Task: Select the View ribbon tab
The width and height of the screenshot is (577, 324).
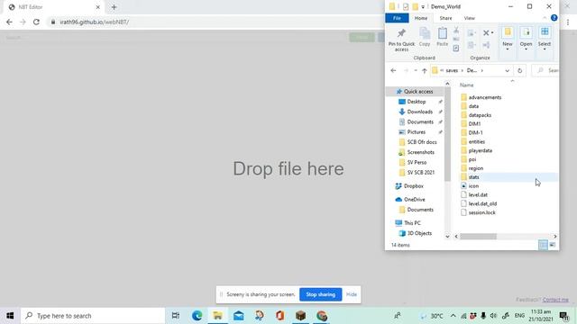Action: (x=469, y=18)
